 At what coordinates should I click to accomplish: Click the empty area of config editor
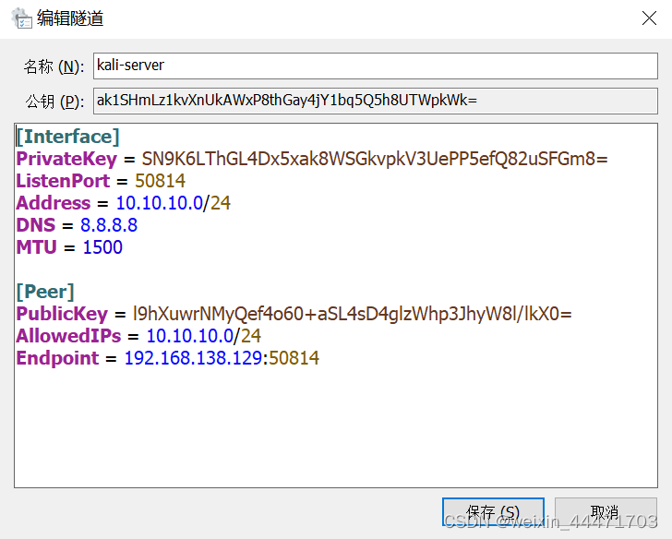pos(336,426)
